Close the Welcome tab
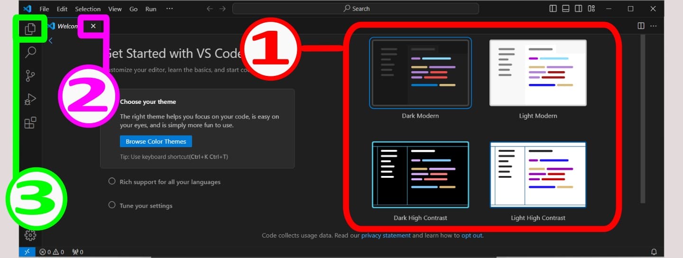This screenshot has height=258, width=683. click(x=93, y=26)
